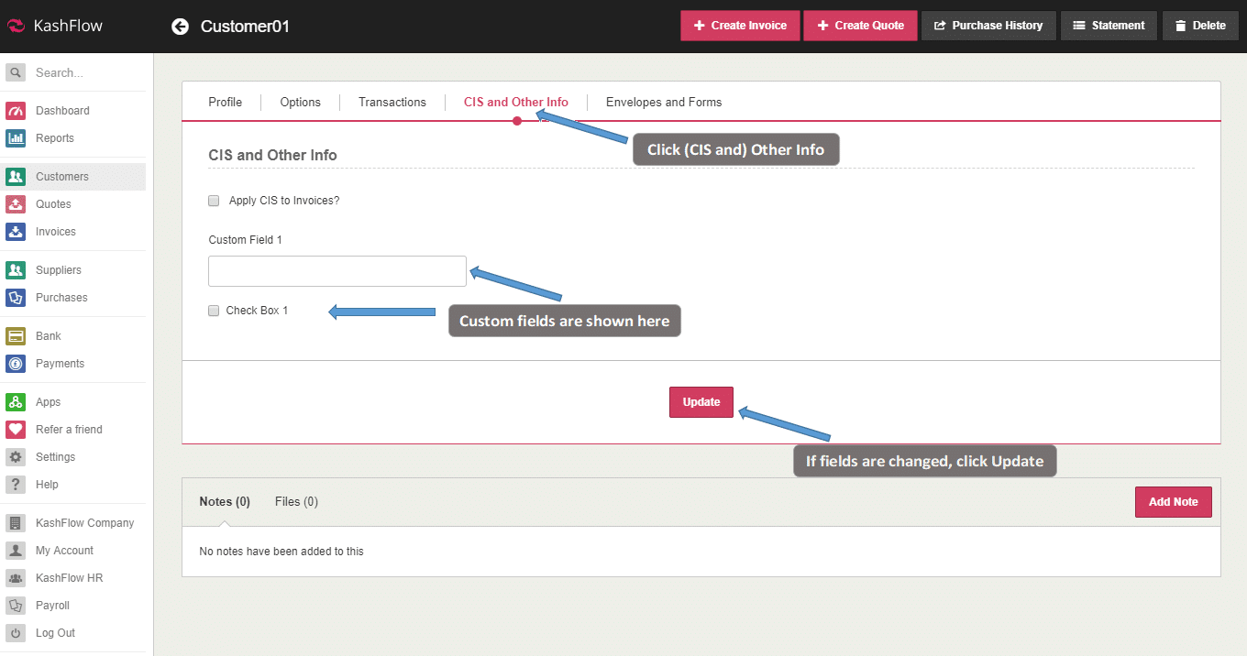
Task: Switch to the Profile tab
Action: pyautogui.click(x=225, y=103)
